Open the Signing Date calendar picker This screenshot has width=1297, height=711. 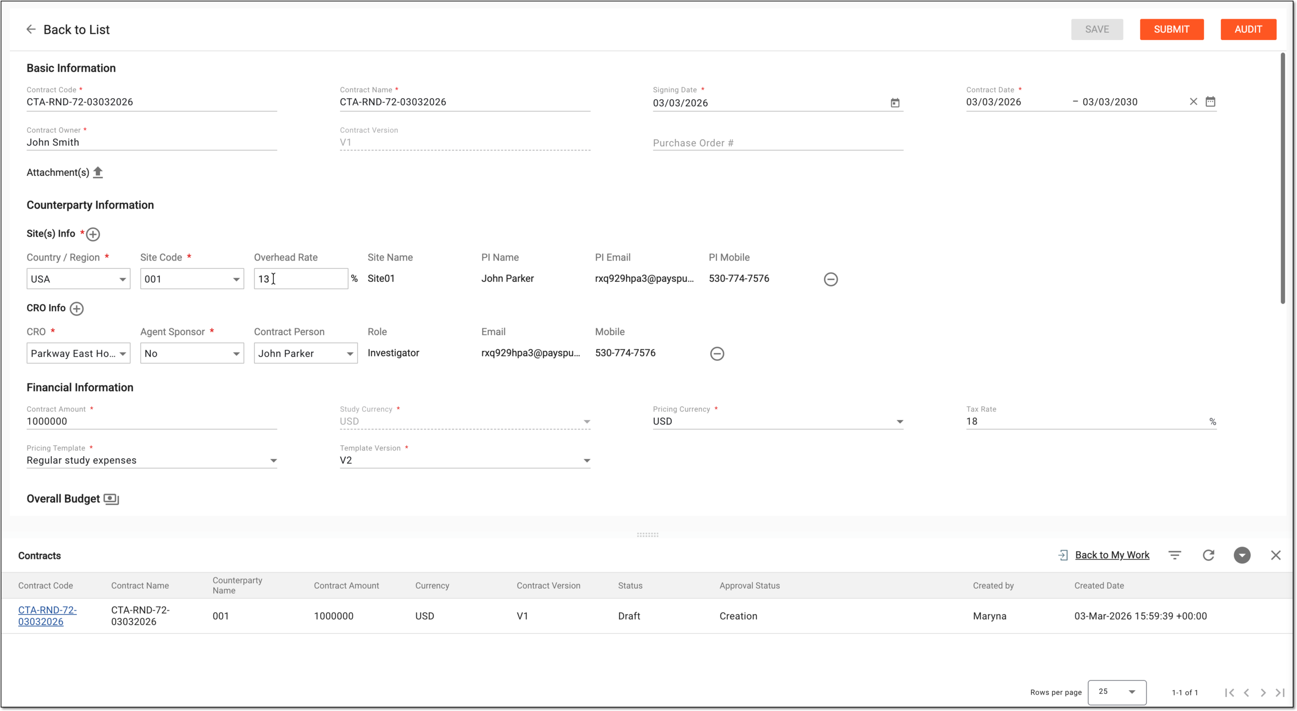[x=895, y=103]
